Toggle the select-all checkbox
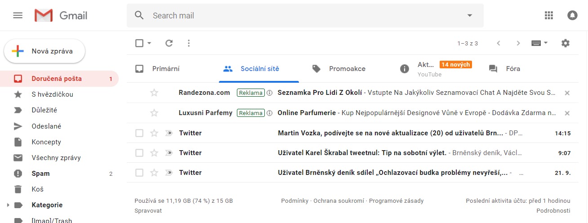 [x=139, y=43]
